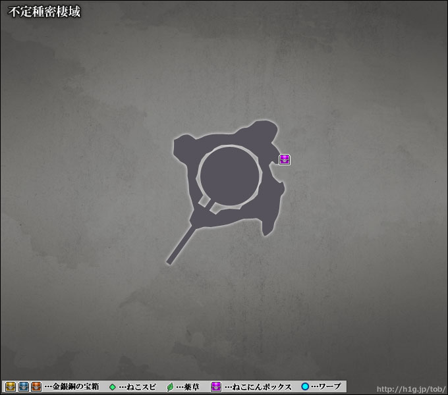Select the 薬草 legend text

(187, 386)
